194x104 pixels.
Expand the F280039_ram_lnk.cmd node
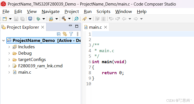coord(9,66)
